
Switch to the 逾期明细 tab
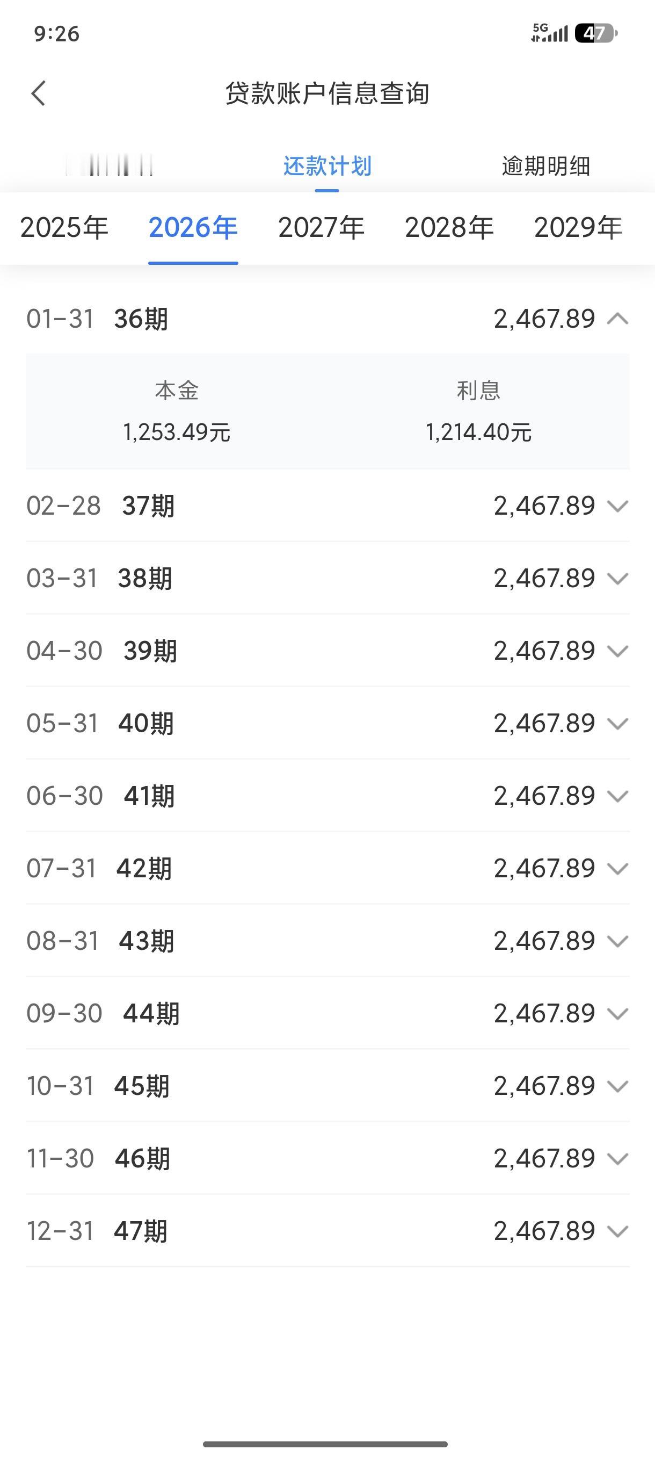pos(545,167)
